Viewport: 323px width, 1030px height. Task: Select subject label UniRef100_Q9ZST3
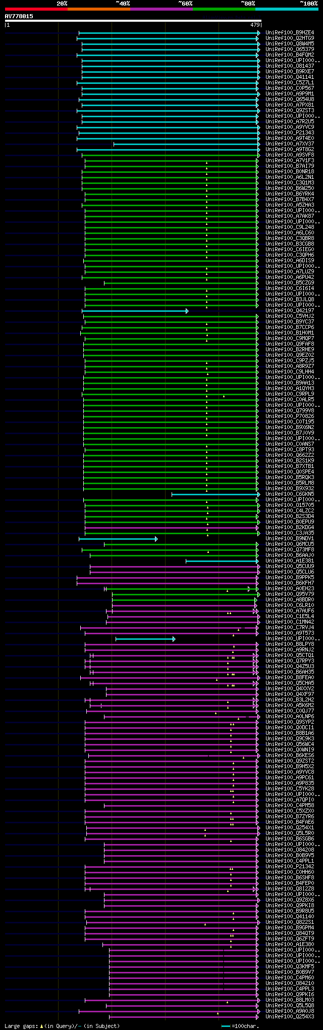click(290, 111)
